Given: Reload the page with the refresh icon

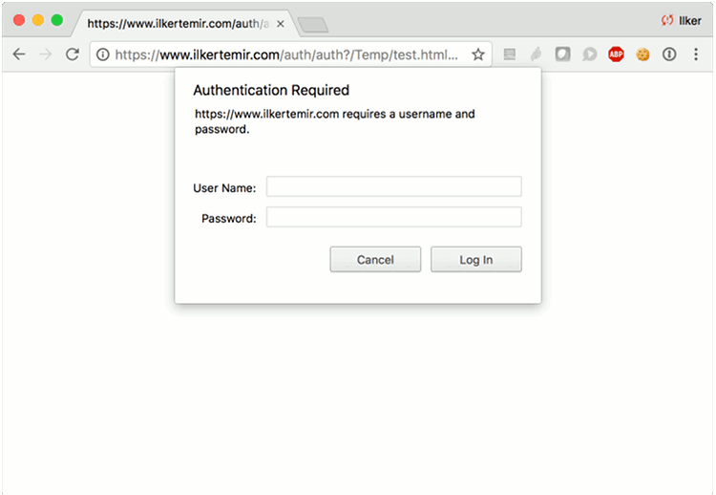Looking at the screenshot, I should pyautogui.click(x=73, y=54).
